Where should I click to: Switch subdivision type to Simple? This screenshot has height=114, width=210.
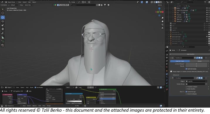[x=199, y=61]
